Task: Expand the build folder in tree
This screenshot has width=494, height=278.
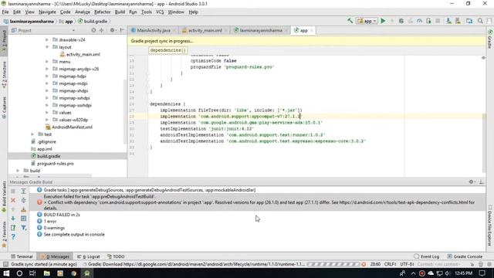Action: coord(18,171)
